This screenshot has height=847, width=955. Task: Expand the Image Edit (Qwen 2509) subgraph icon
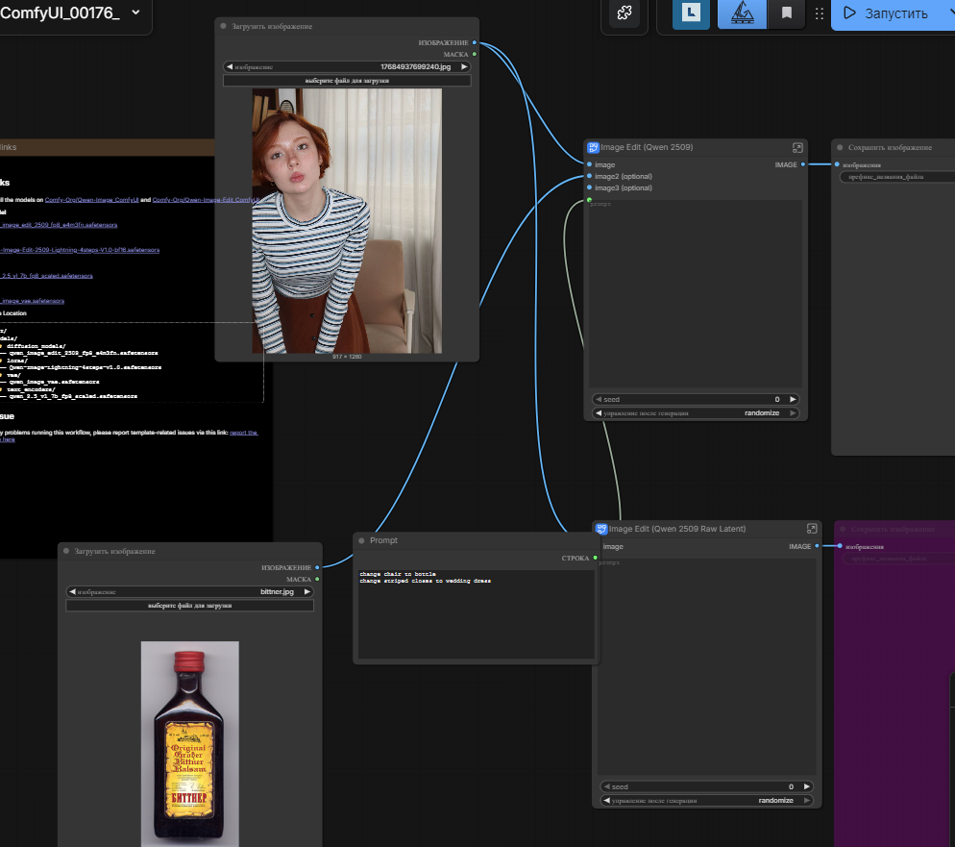tap(796, 148)
